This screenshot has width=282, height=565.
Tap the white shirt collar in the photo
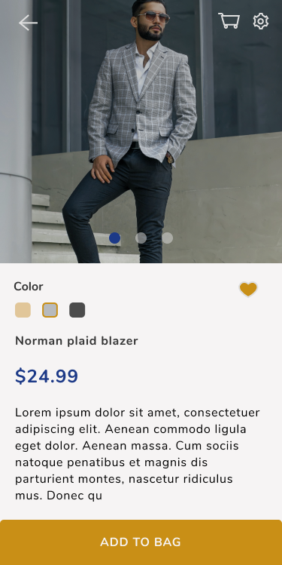(x=145, y=61)
